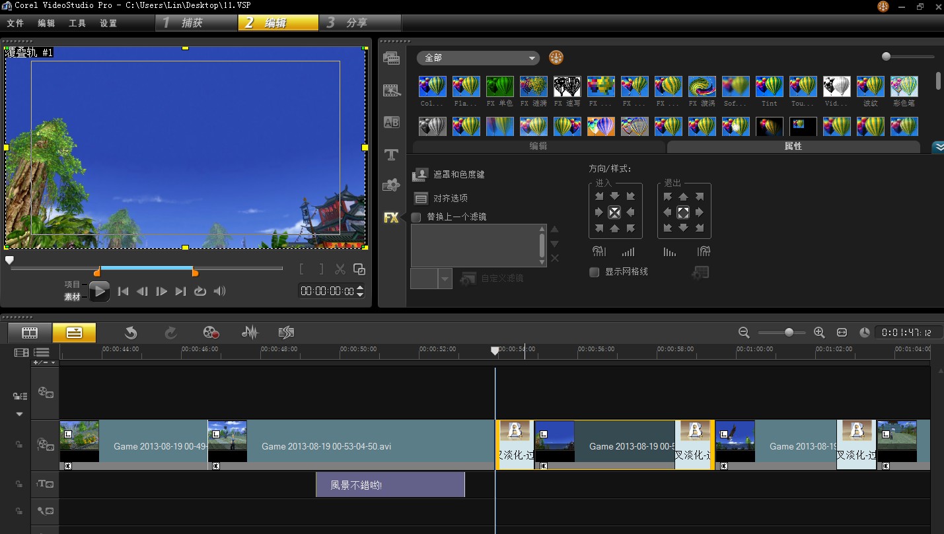944x534 pixels.
Task: Open the Title (T) library panel
Action: [x=391, y=154]
